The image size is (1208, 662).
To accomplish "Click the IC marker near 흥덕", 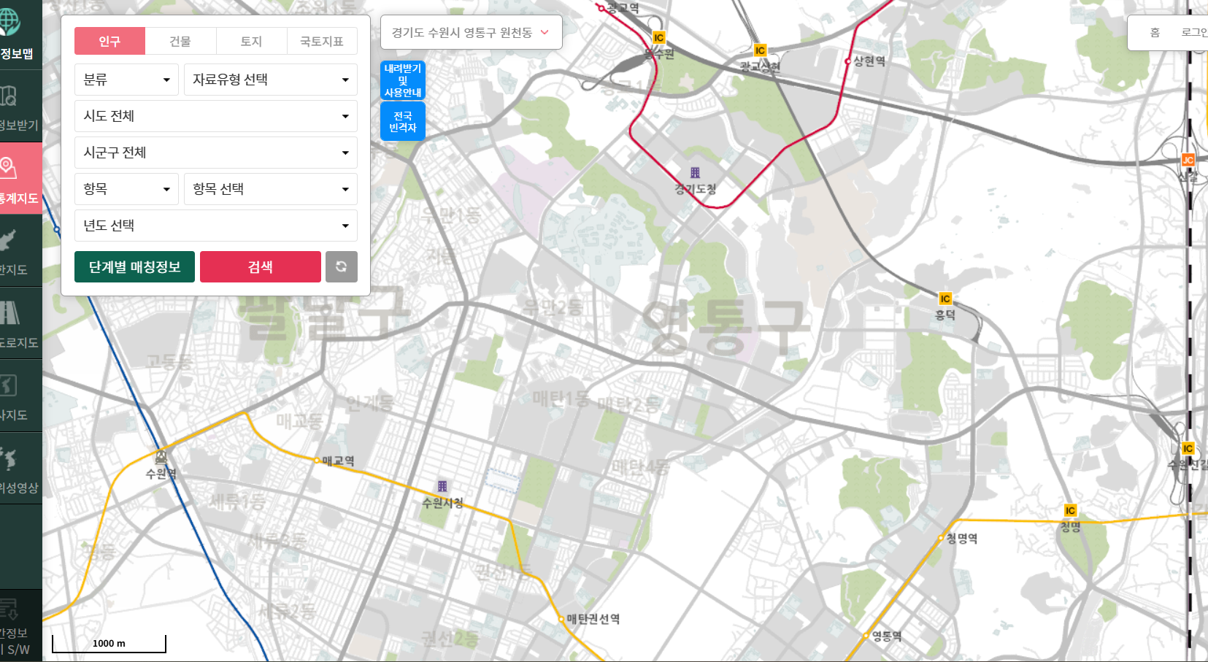I will pos(945,299).
